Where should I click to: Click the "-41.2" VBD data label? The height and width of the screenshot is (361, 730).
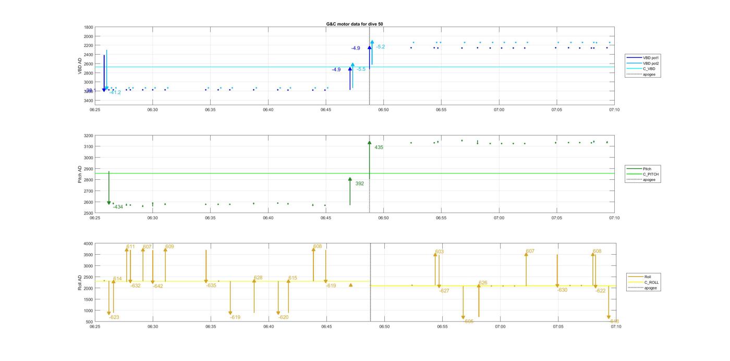pos(115,93)
